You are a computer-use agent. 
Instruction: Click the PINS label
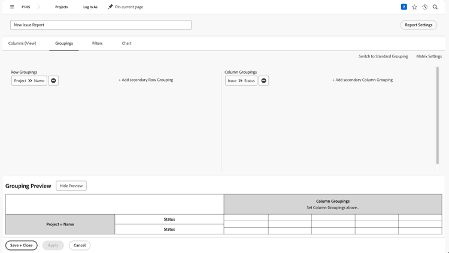point(26,7)
